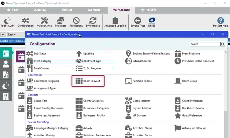Open Campaign Manager: Category
The width and height of the screenshot is (230, 138).
point(47,128)
